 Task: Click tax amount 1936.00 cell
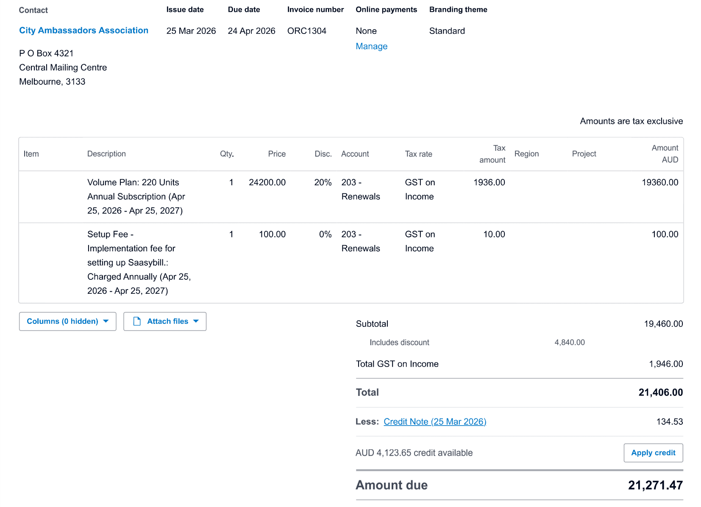pos(489,182)
